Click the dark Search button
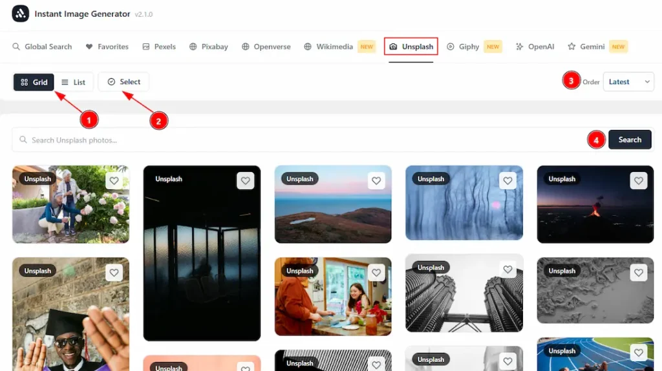This screenshot has width=662, height=371. pyautogui.click(x=630, y=140)
